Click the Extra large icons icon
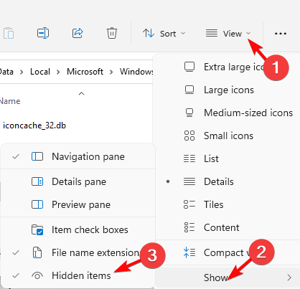 click(189, 67)
